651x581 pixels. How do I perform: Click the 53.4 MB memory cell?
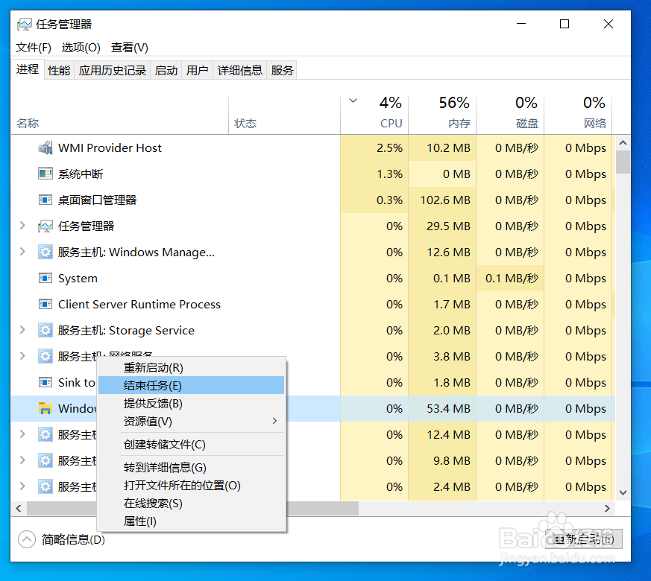pos(442,408)
